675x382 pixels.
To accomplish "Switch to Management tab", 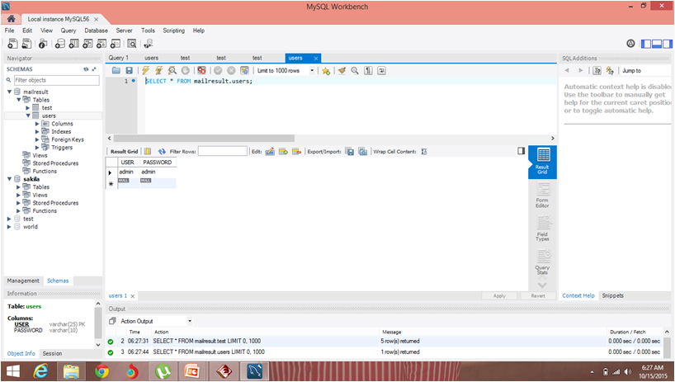I will [23, 281].
